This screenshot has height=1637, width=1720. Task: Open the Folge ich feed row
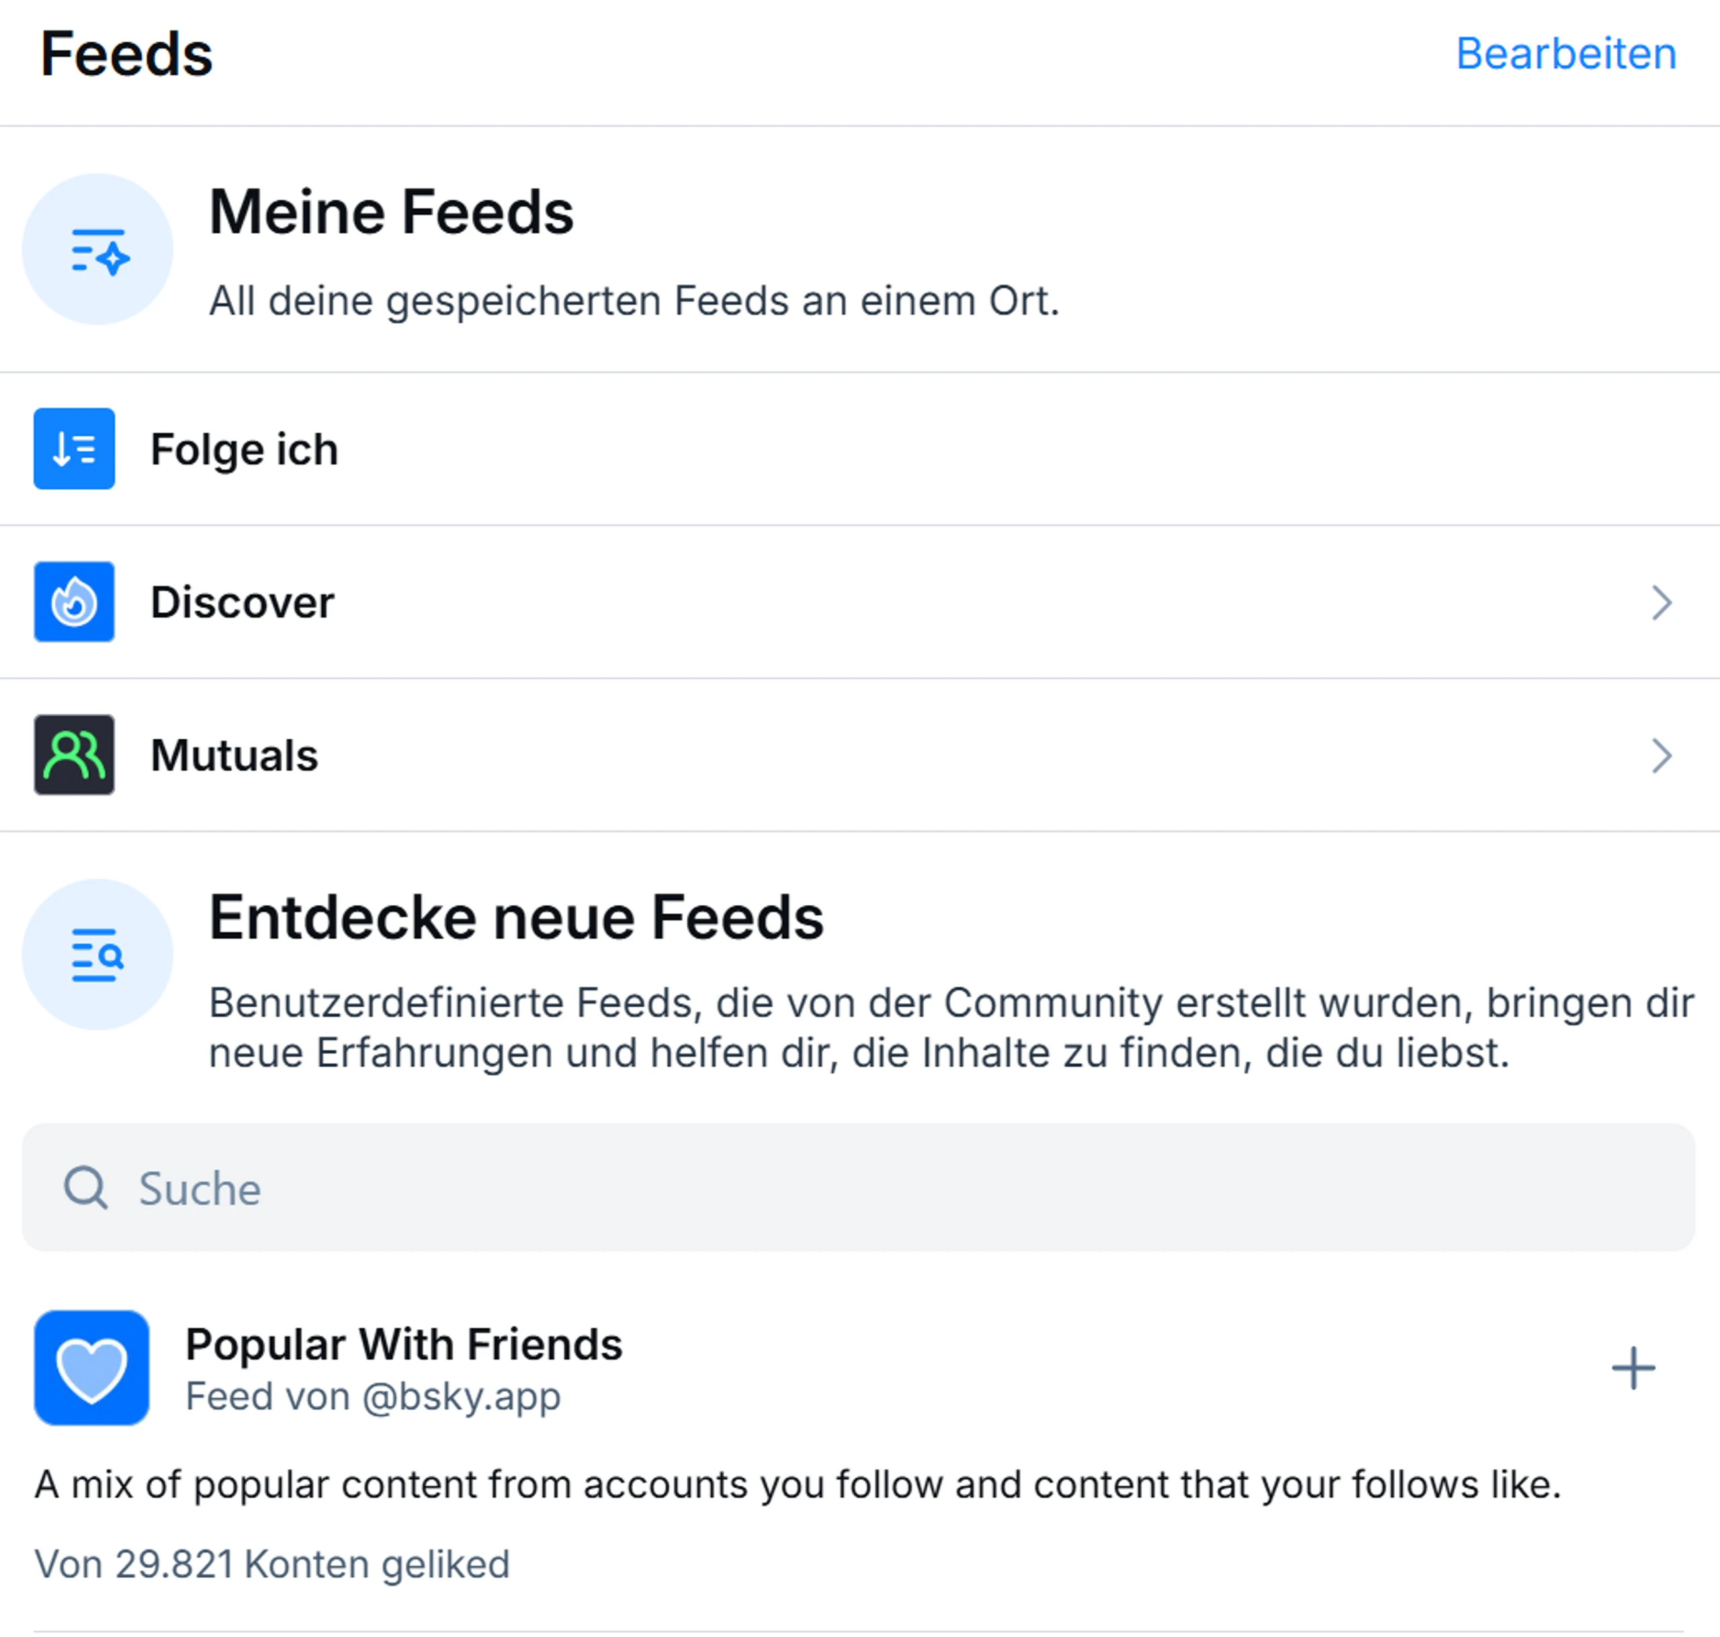pos(860,448)
